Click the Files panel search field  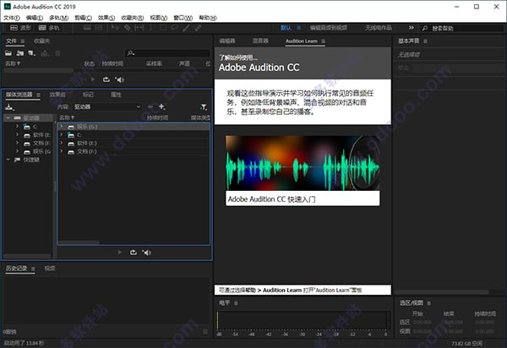coord(168,53)
